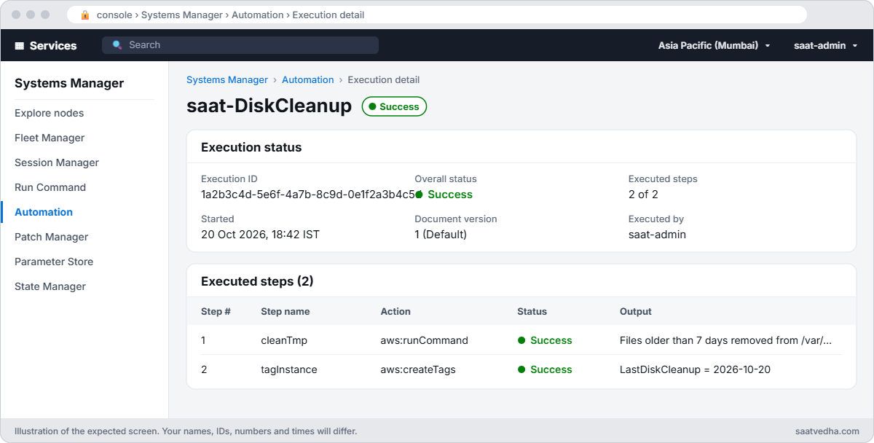This screenshot has width=874, height=443.
Task: Open Services menu label
Action: 53,45
